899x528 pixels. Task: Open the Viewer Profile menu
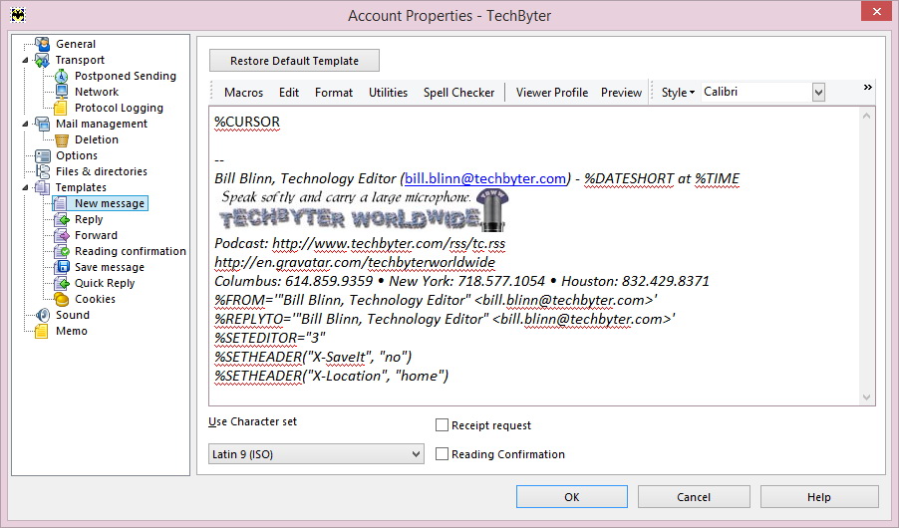(551, 93)
